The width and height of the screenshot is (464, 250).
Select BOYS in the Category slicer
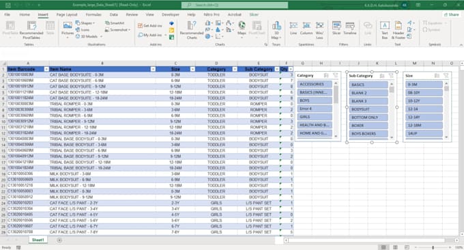(x=315, y=100)
